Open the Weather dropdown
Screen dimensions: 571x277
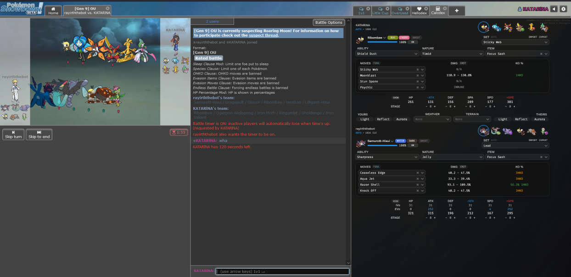(432, 119)
